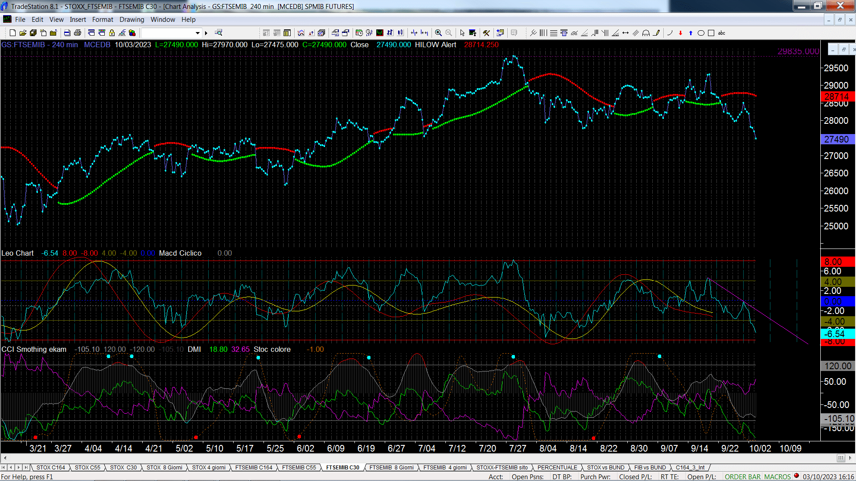Click the first-tab navigation arrow
Viewport: 856px width, 481px height.
(4, 468)
